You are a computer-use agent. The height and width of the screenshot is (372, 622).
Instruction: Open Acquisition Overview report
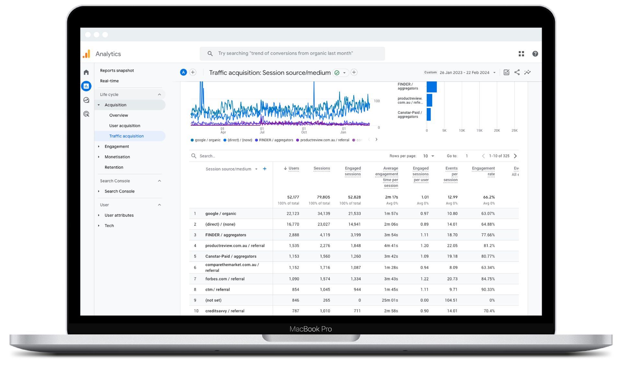(x=119, y=115)
